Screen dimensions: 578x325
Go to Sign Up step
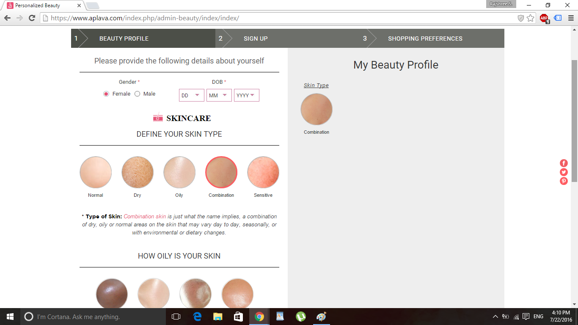[255, 39]
